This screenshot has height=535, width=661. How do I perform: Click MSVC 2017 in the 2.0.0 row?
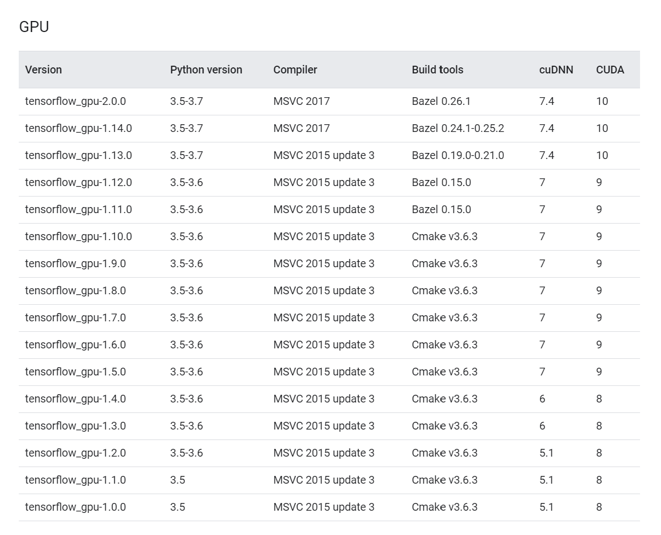pos(301,101)
